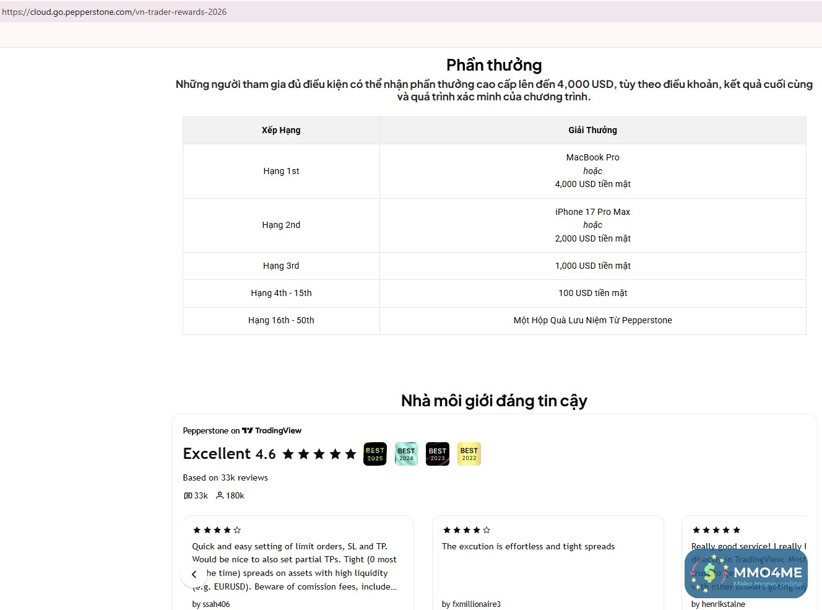Screen dimensions: 822x610
Task: Click the 'Excellent 4.6' rating text
Action: 230,453
